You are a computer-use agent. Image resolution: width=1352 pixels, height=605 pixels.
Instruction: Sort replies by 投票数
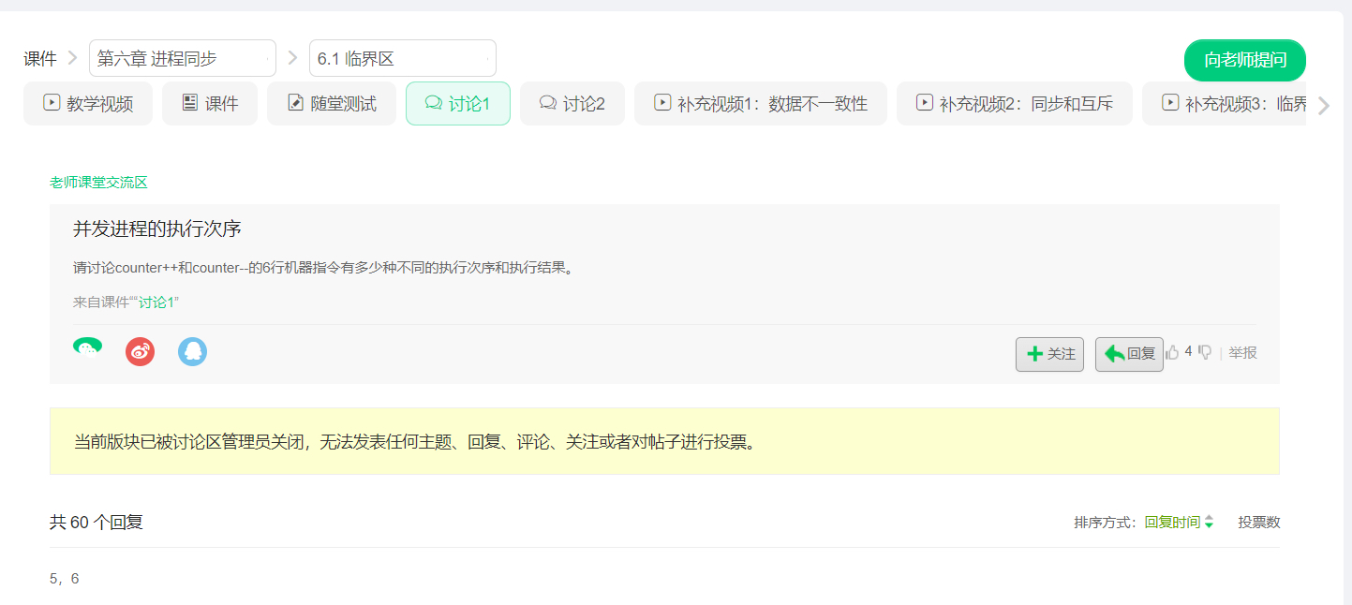[1258, 523]
